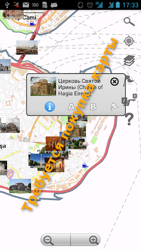Select the obelisk photo marker

click(x=38, y=161)
